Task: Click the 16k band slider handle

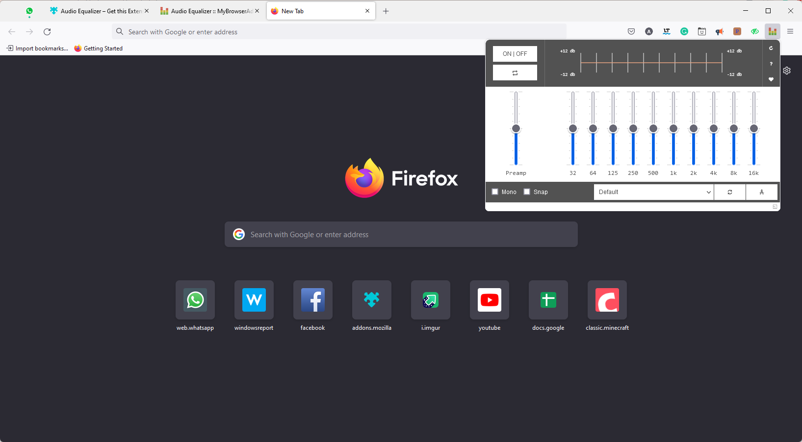Action: point(754,128)
